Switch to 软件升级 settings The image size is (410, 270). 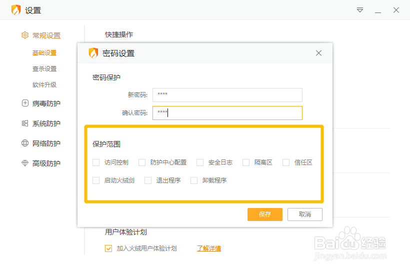44,84
